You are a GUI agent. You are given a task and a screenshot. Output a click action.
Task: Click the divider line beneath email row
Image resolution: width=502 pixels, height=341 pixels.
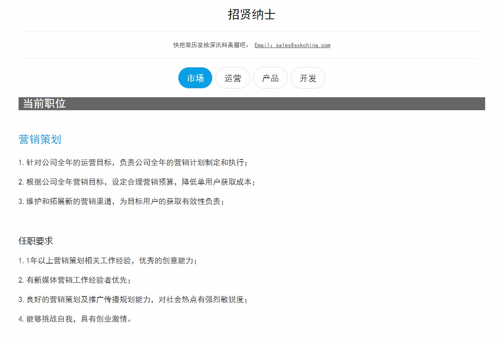coord(251,58)
